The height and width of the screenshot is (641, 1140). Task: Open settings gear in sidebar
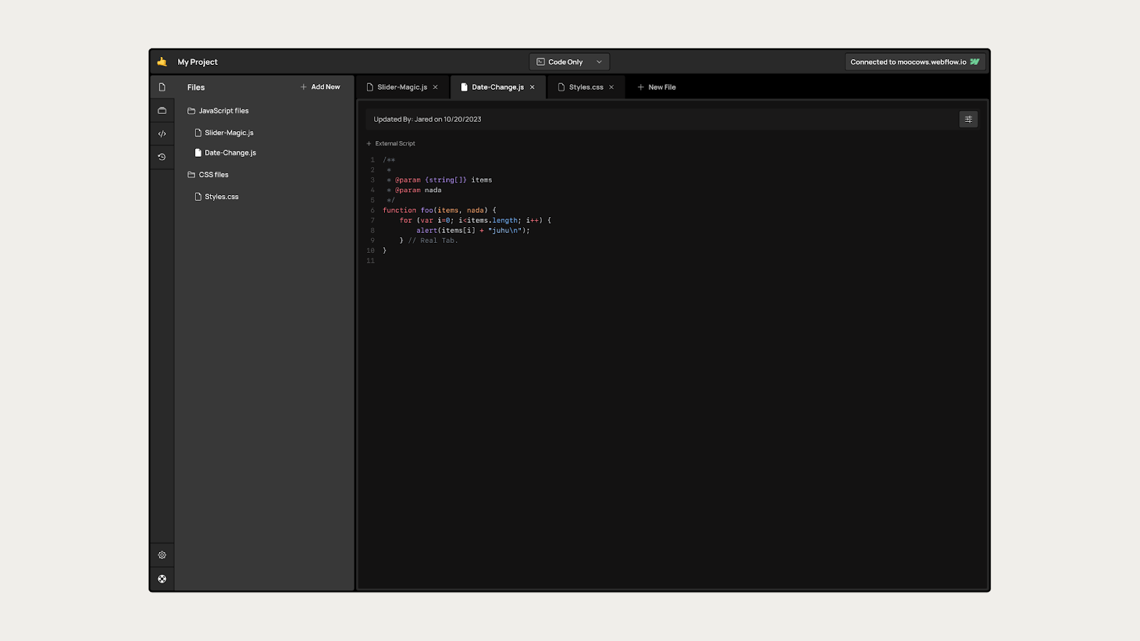coord(162,555)
